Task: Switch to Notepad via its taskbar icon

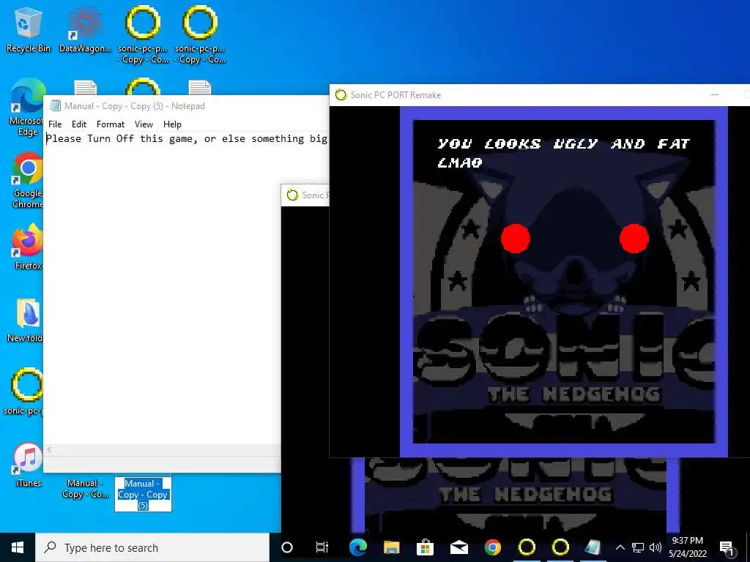Action: click(593, 547)
